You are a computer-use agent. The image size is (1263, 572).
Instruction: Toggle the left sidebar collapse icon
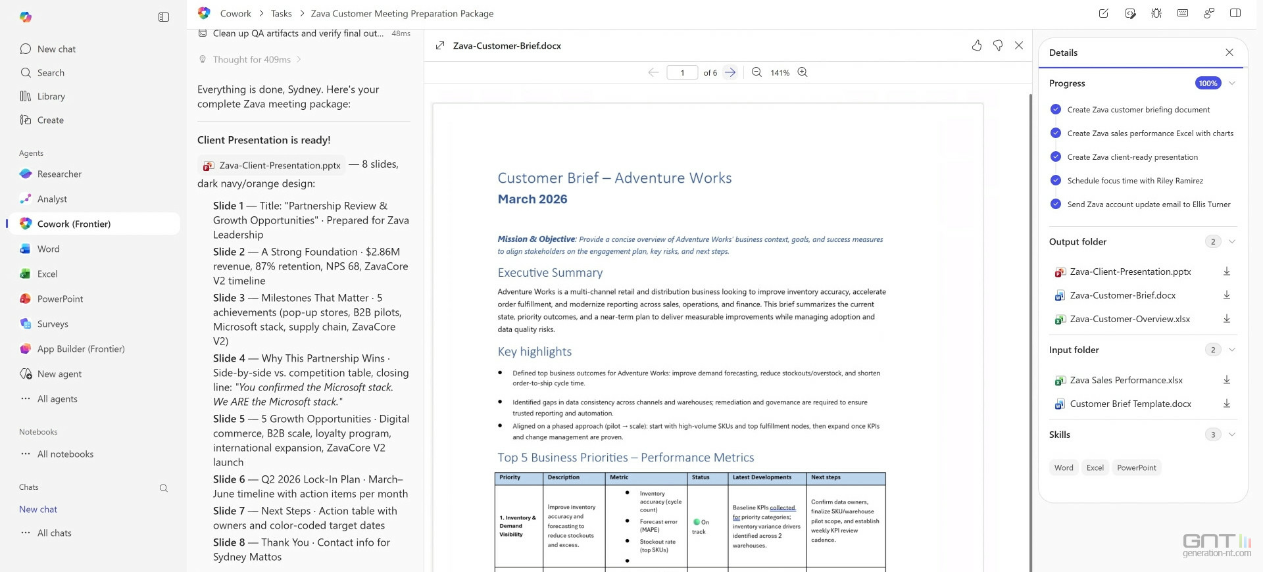click(164, 17)
